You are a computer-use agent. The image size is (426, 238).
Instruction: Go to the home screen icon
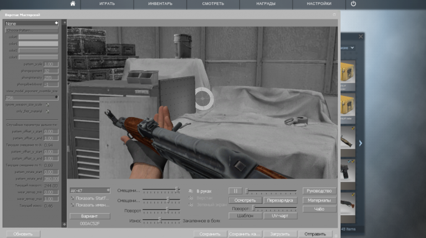coord(73,3)
